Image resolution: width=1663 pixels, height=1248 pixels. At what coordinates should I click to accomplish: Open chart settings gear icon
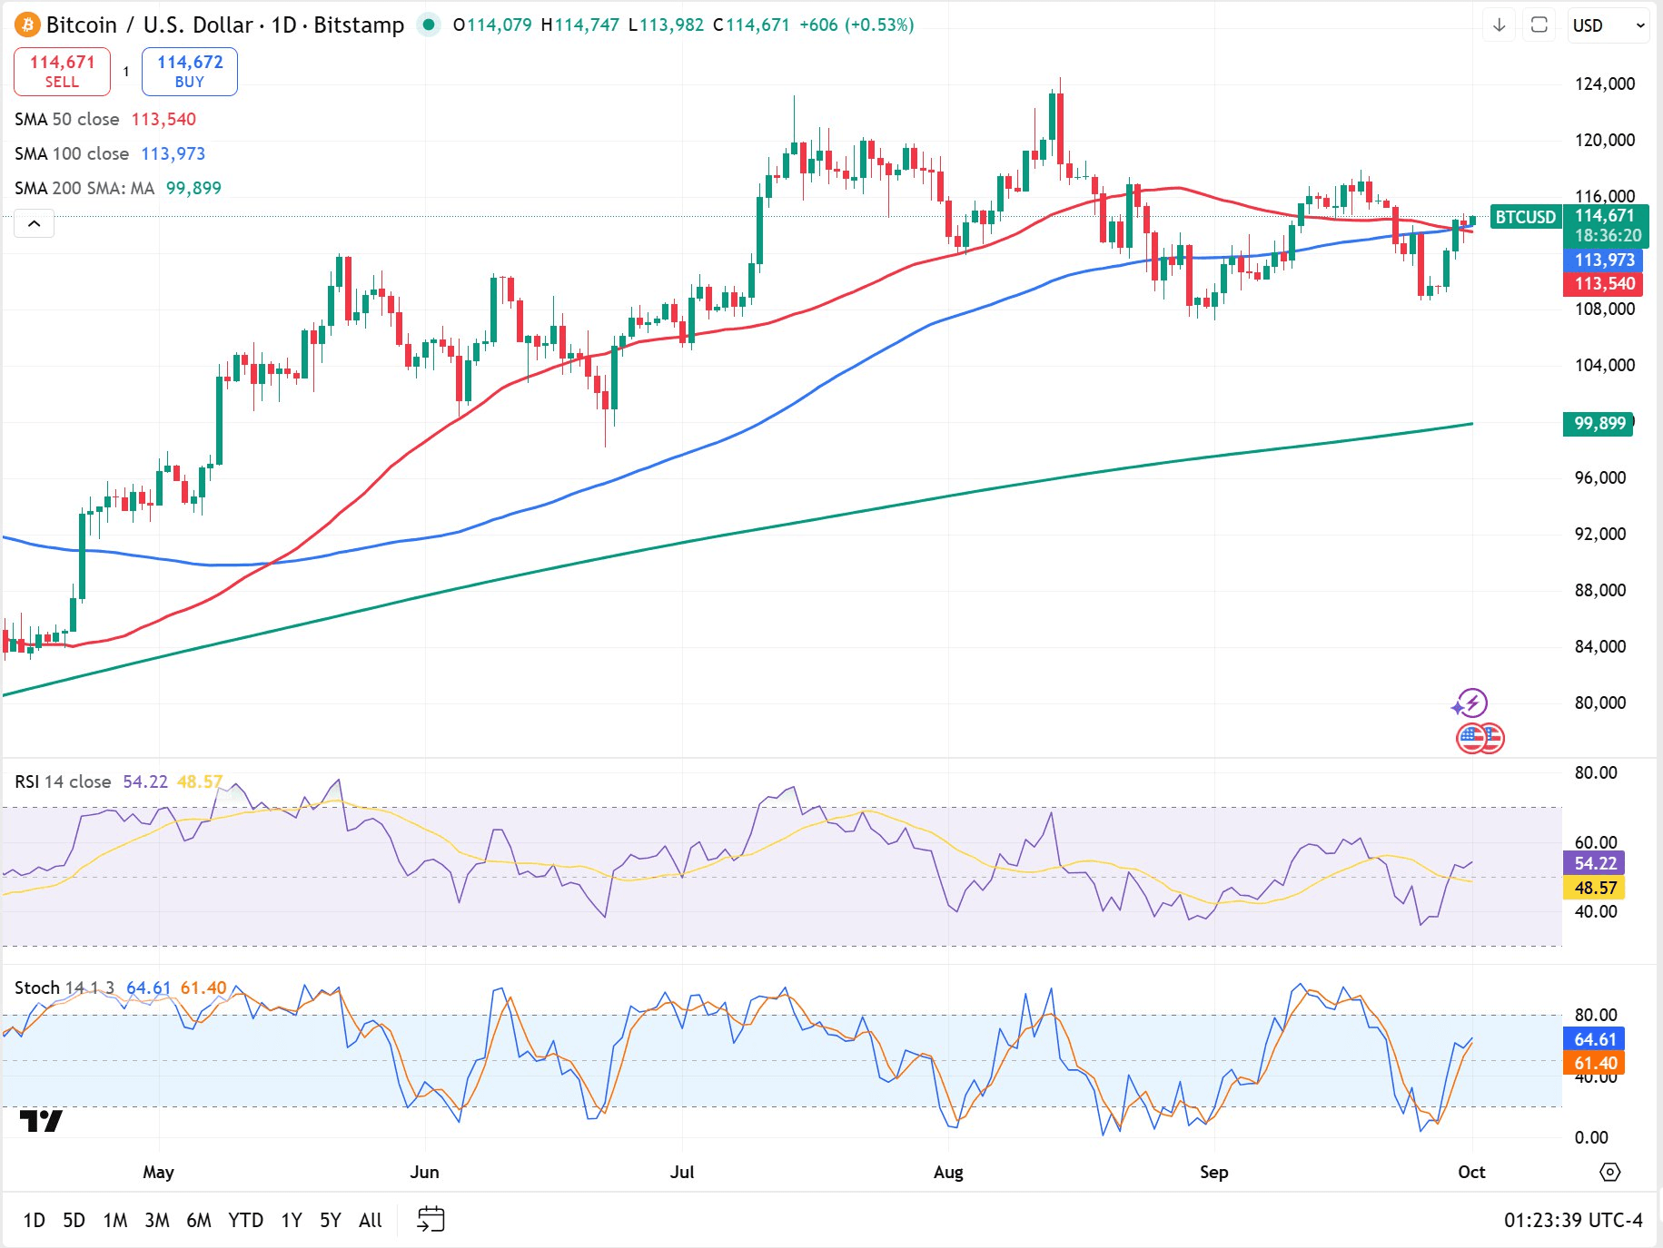coord(1609,1172)
